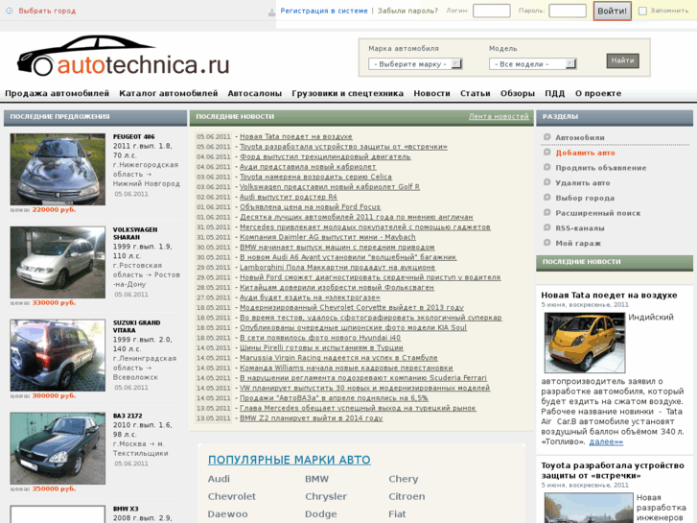Open news BMW Z2 планирует выйти в 2014 году
The height and width of the screenshot is (523, 697).
312,418
